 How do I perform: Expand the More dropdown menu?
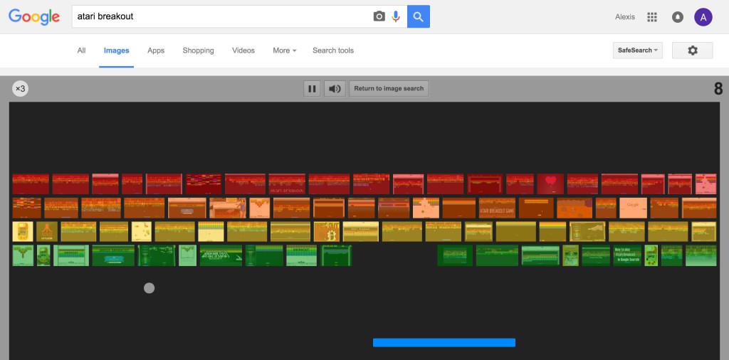tap(285, 51)
